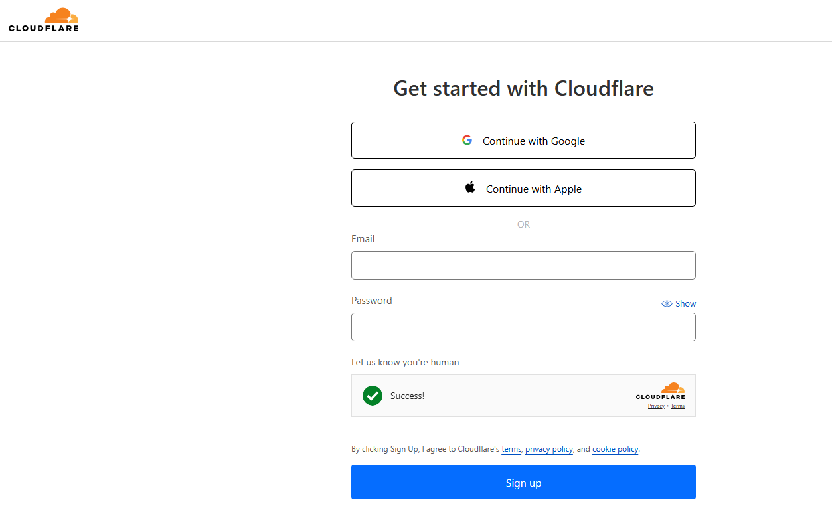Click the blue Sign up button
This screenshot has height=506, width=832.
tap(523, 482)
